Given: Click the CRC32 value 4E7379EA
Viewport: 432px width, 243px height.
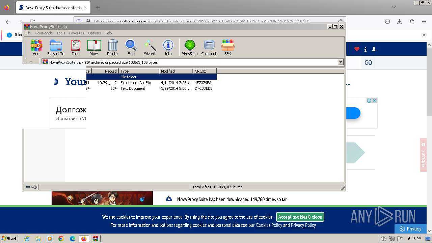Looking at the screenshot, I should coord(203,83).
